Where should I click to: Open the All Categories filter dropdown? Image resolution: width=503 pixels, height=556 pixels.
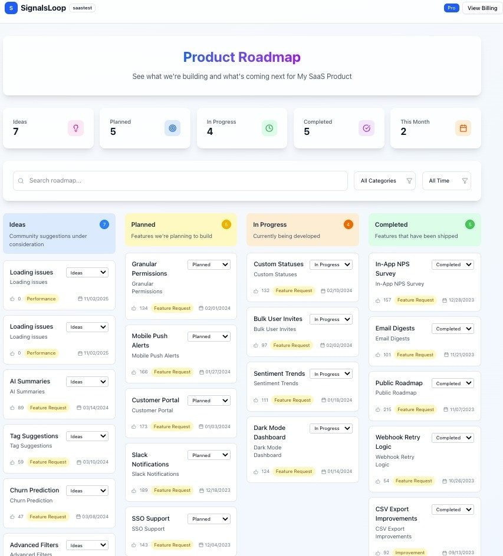coord(384,181)
